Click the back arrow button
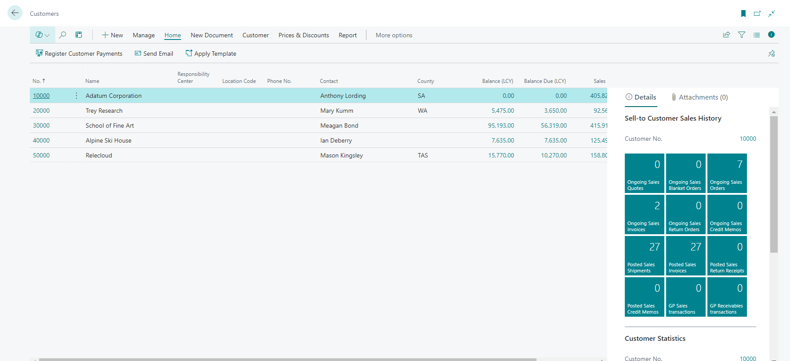 tap(15, 13)
